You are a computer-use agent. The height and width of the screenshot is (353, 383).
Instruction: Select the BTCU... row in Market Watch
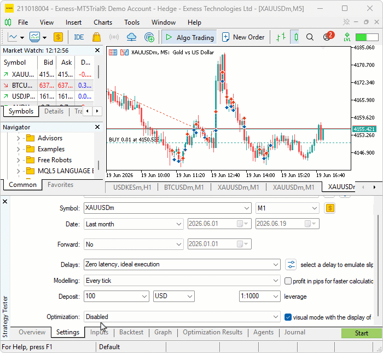[48, 86]
